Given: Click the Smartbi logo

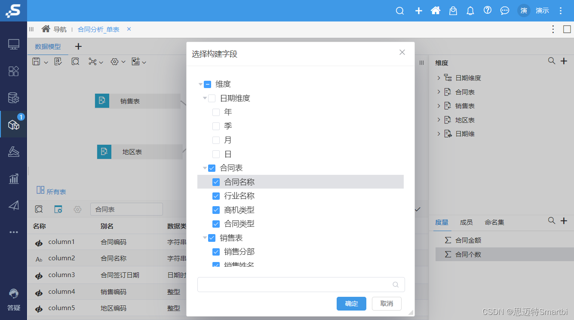Looking at the screenshot, I should click(13, 11).
